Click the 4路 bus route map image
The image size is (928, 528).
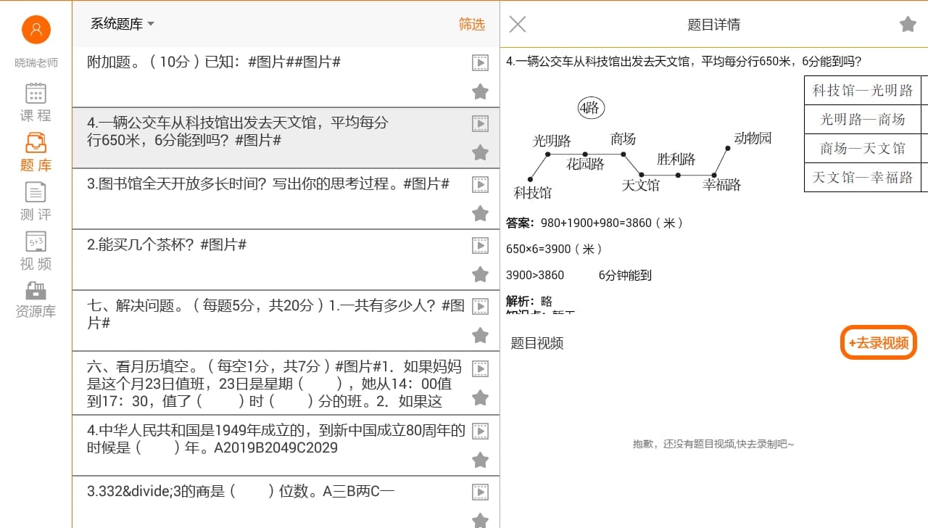642,149
